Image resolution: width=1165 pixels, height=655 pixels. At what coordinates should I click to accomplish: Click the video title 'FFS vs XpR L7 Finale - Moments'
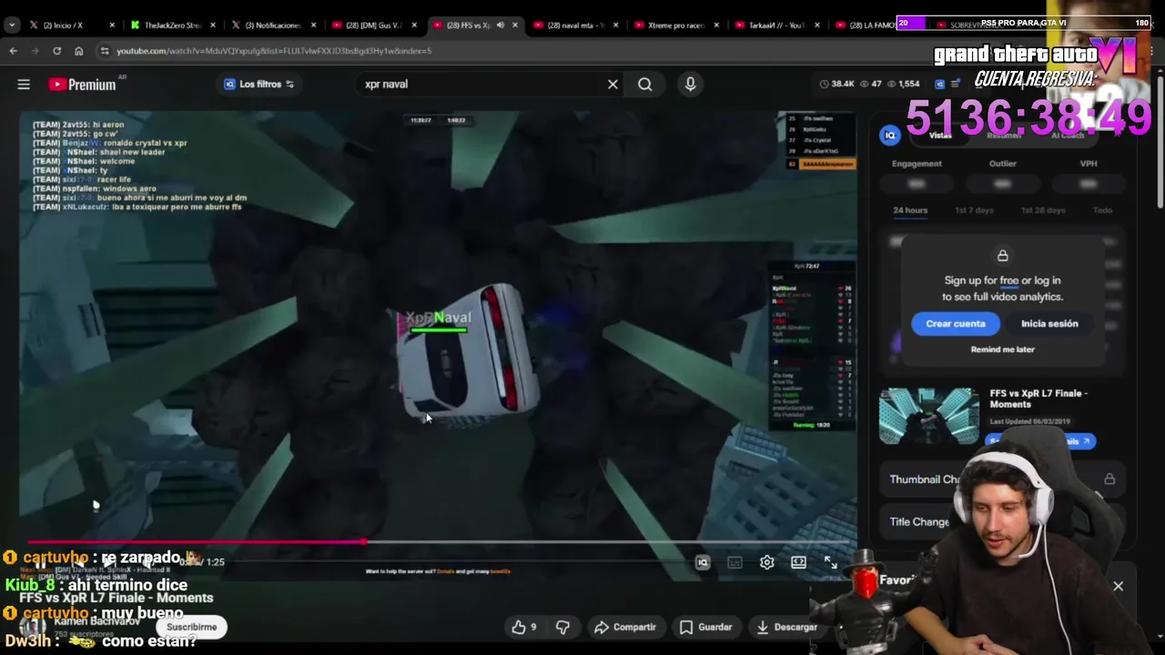tap(116, 598)
